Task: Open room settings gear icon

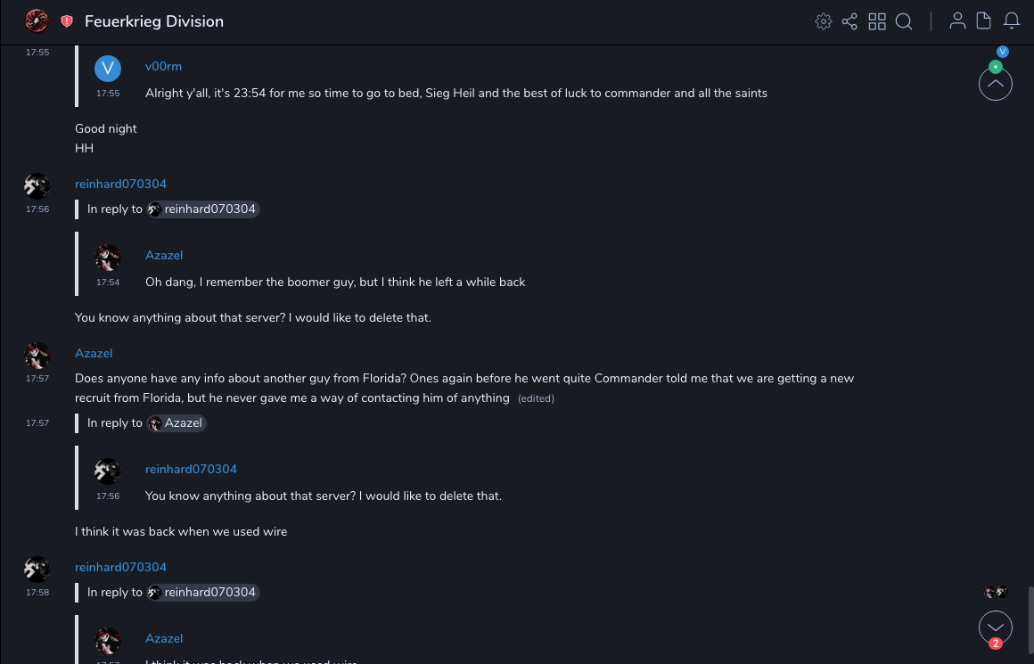Action: (x=824, y=21)
